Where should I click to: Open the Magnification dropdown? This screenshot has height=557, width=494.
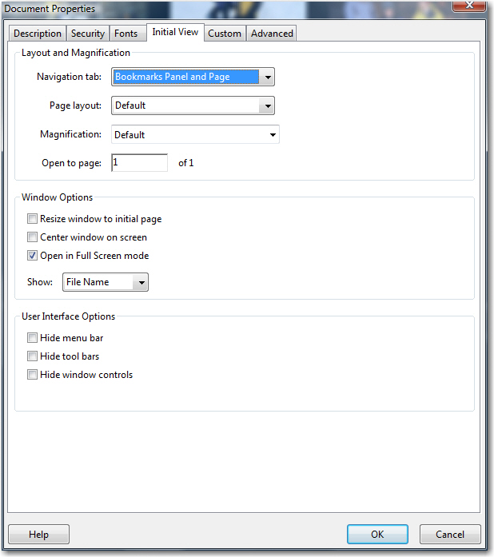pyautogui.click(x=196, y=134)
